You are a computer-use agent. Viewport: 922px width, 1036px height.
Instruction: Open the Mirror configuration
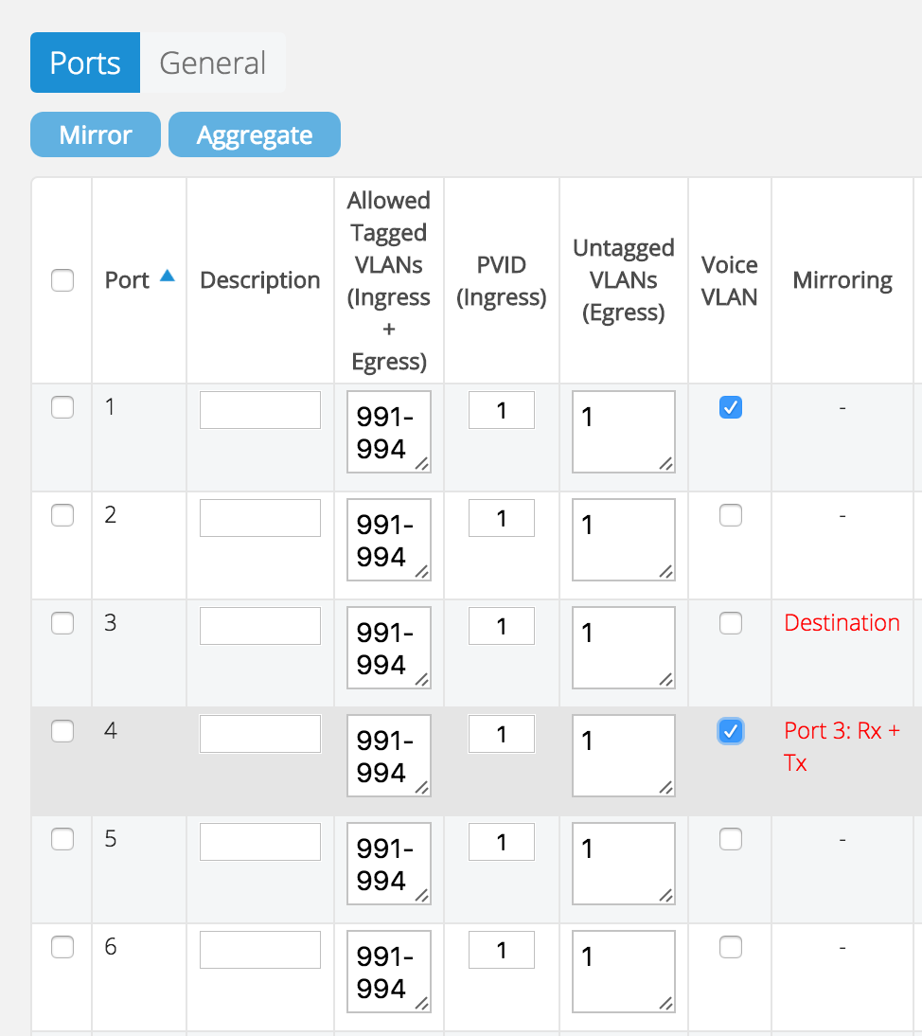click(x=95, y=134)
